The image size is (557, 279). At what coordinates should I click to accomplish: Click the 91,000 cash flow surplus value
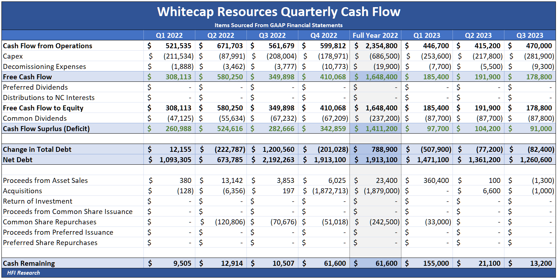[541, 129]
